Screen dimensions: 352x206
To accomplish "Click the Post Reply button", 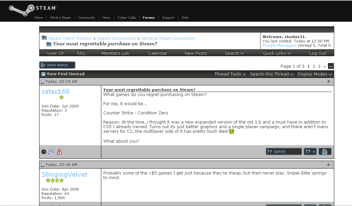I will pyautogui.click(x=57, y=65).
